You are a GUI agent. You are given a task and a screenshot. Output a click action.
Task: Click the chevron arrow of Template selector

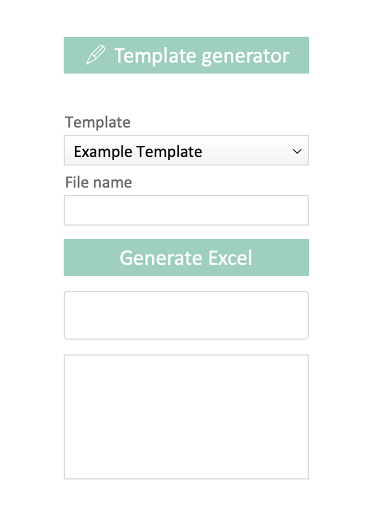[x=297, y=151]
